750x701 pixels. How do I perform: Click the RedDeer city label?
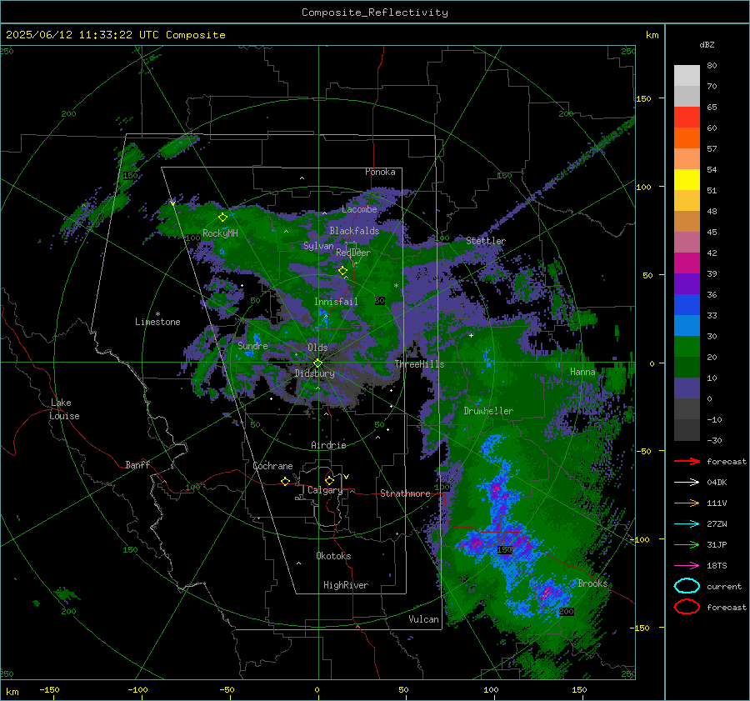tap(353, 253)
